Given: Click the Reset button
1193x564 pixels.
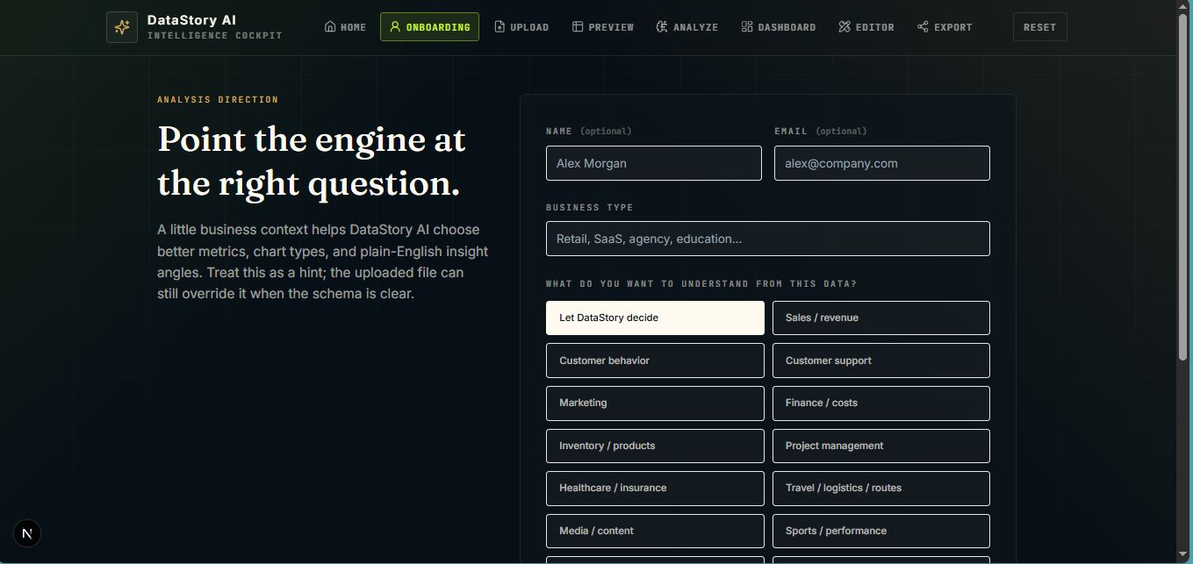Looking at the screenshot, I should pos(1039,27).
